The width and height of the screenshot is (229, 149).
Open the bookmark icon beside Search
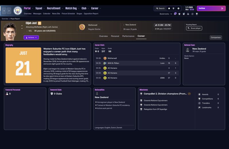(x=169, y=9)
